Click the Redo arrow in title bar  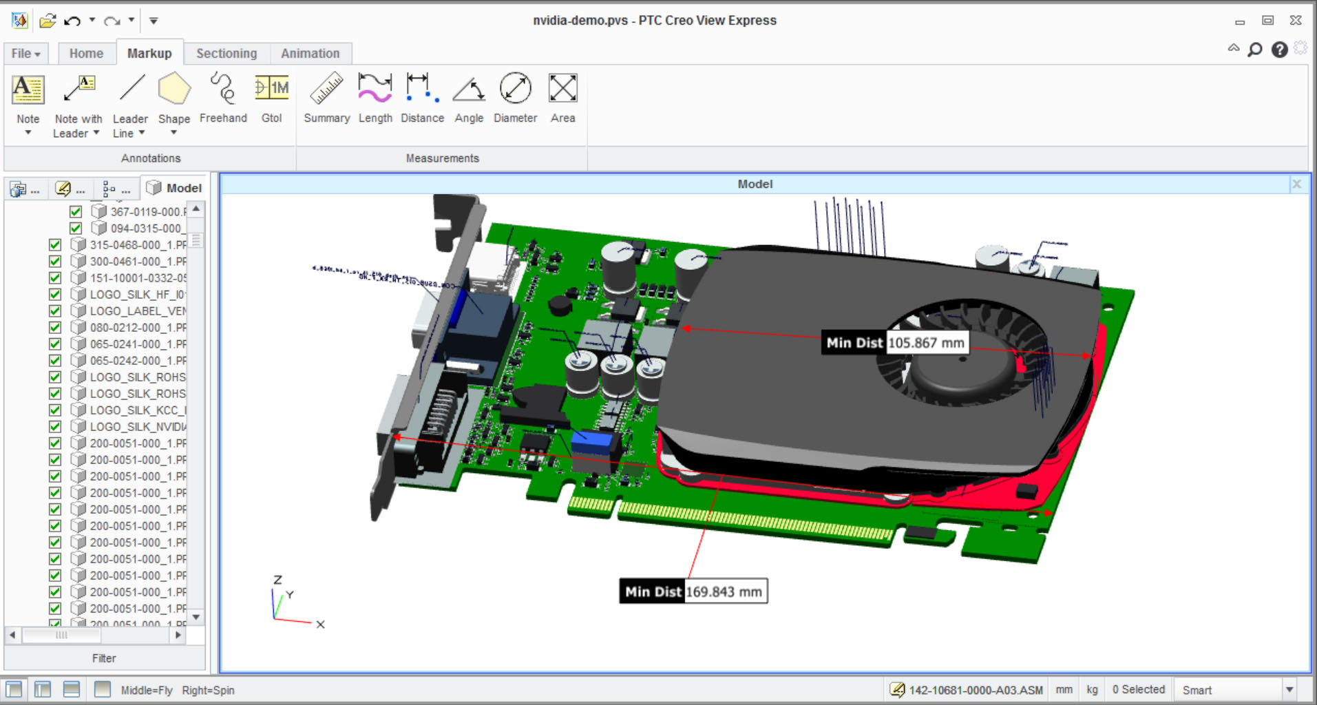112,21
